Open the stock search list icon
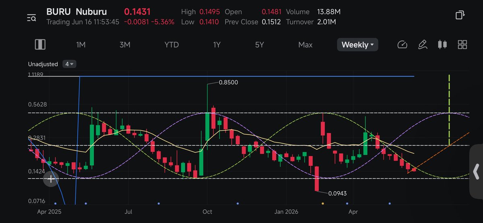The height and width of the screenshot is (223, 483). 31,17
